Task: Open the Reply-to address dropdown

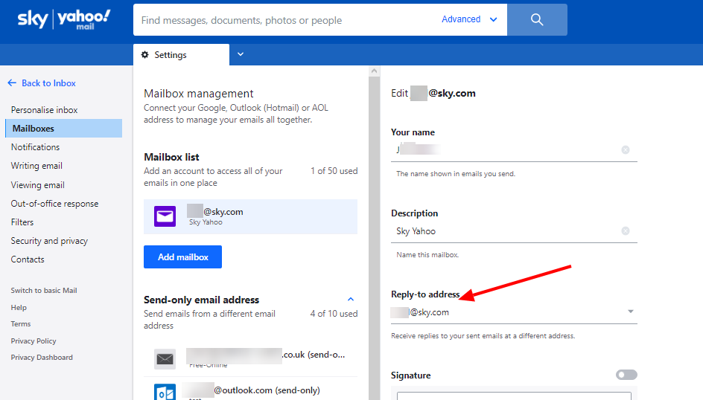Action: 631,312
